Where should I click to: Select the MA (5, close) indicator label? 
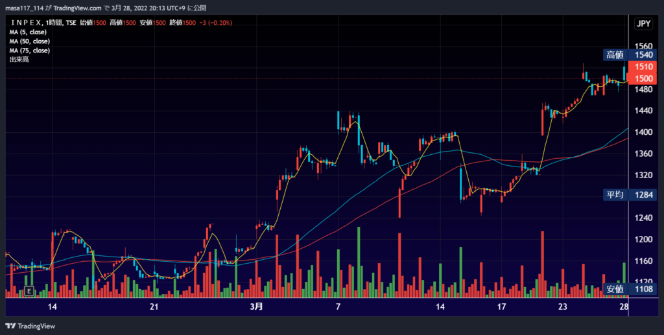28,32
